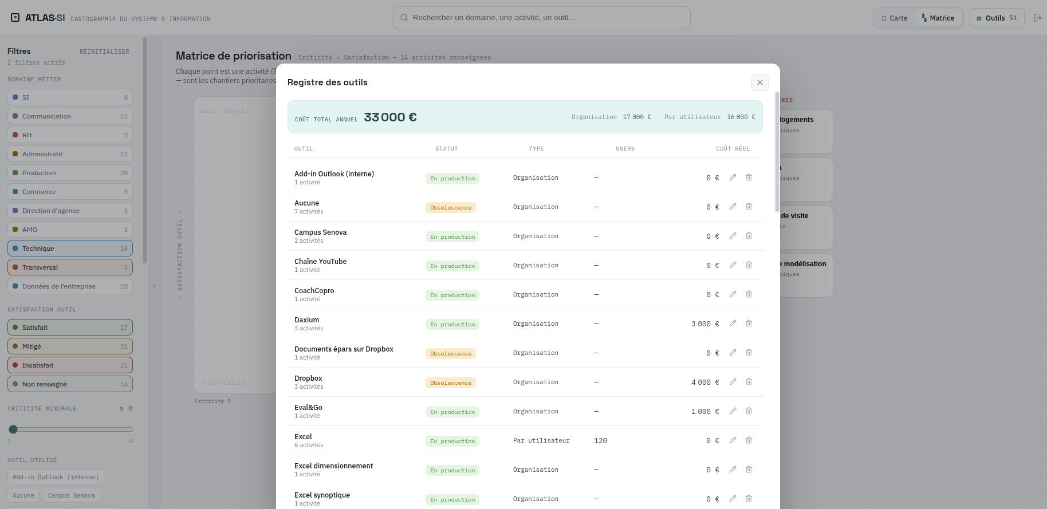1047x509 pixels.
Task: Click the 33 000 € total cost
Action: click(x=391, y=117)
